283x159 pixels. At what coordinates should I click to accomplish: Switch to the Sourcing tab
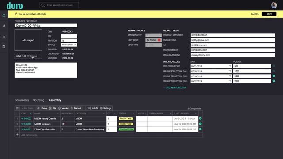(38, 100)
